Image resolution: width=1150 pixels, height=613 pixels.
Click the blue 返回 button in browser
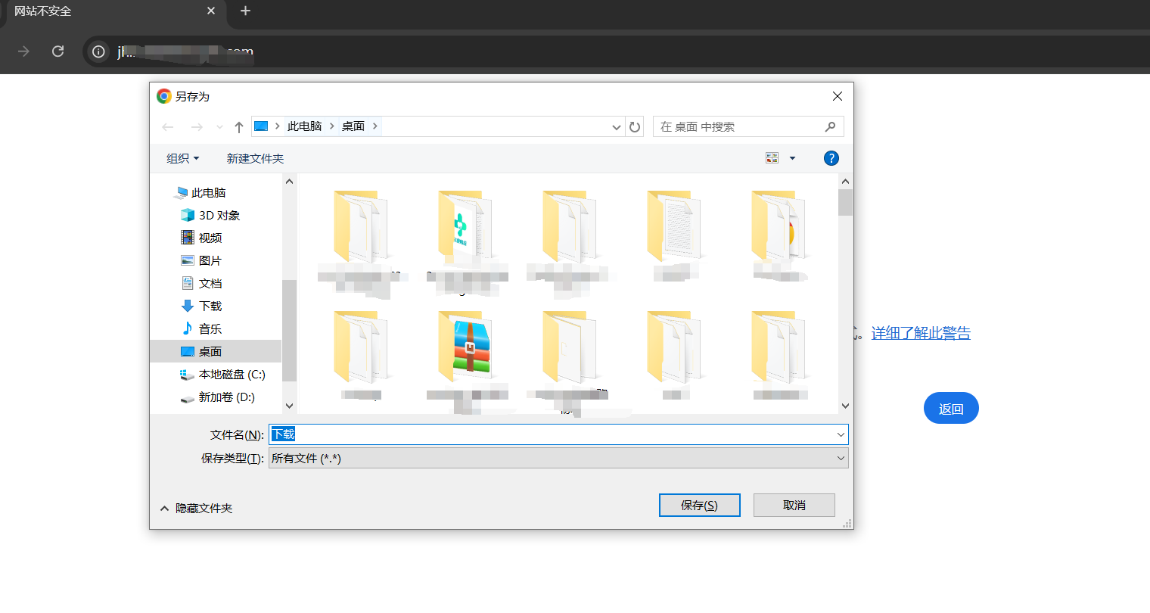[951, 409]
